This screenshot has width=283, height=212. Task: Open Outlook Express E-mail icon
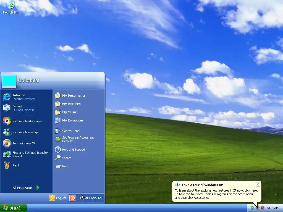click(x=7, y=108)
